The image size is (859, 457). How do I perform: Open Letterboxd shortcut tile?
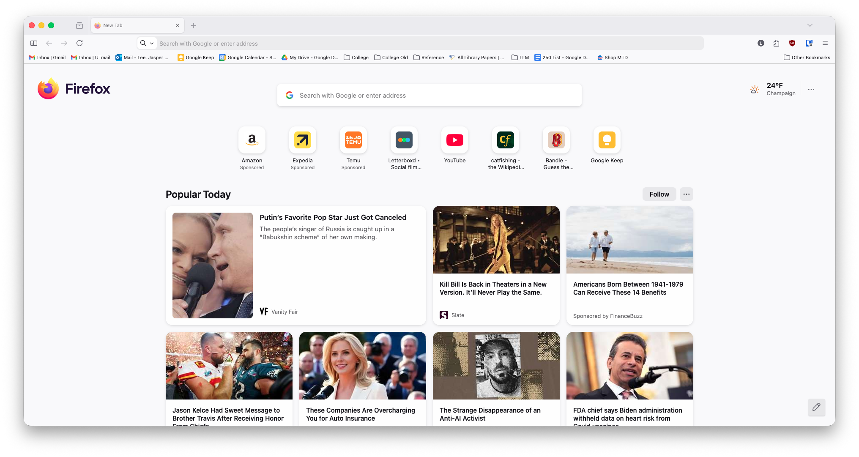click(x=404, y=140)
